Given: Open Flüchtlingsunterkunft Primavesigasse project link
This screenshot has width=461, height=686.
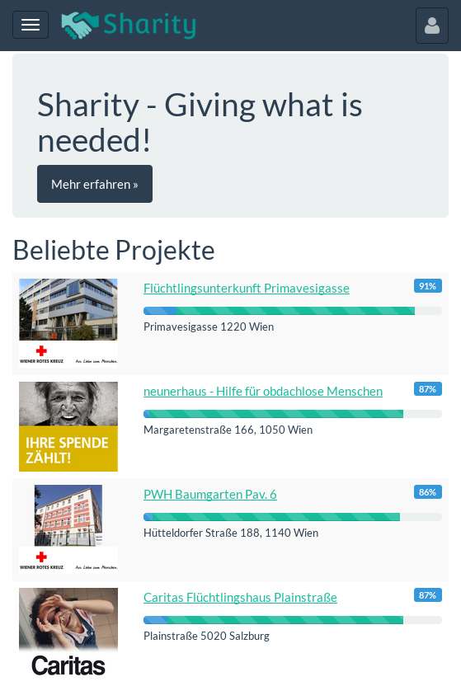Looking at the screenshot, I should [247, 289].
